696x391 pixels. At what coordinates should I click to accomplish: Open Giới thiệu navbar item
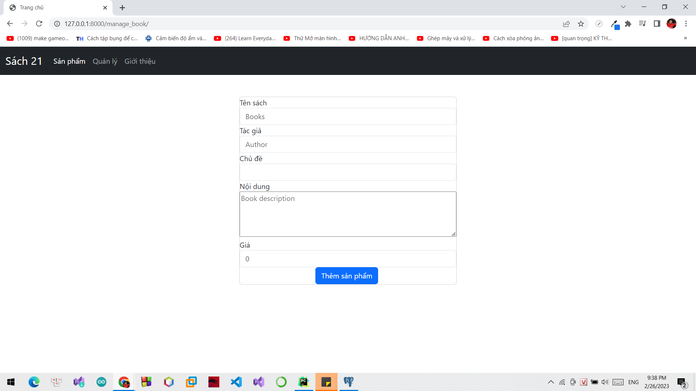click(x=140, y=61)
